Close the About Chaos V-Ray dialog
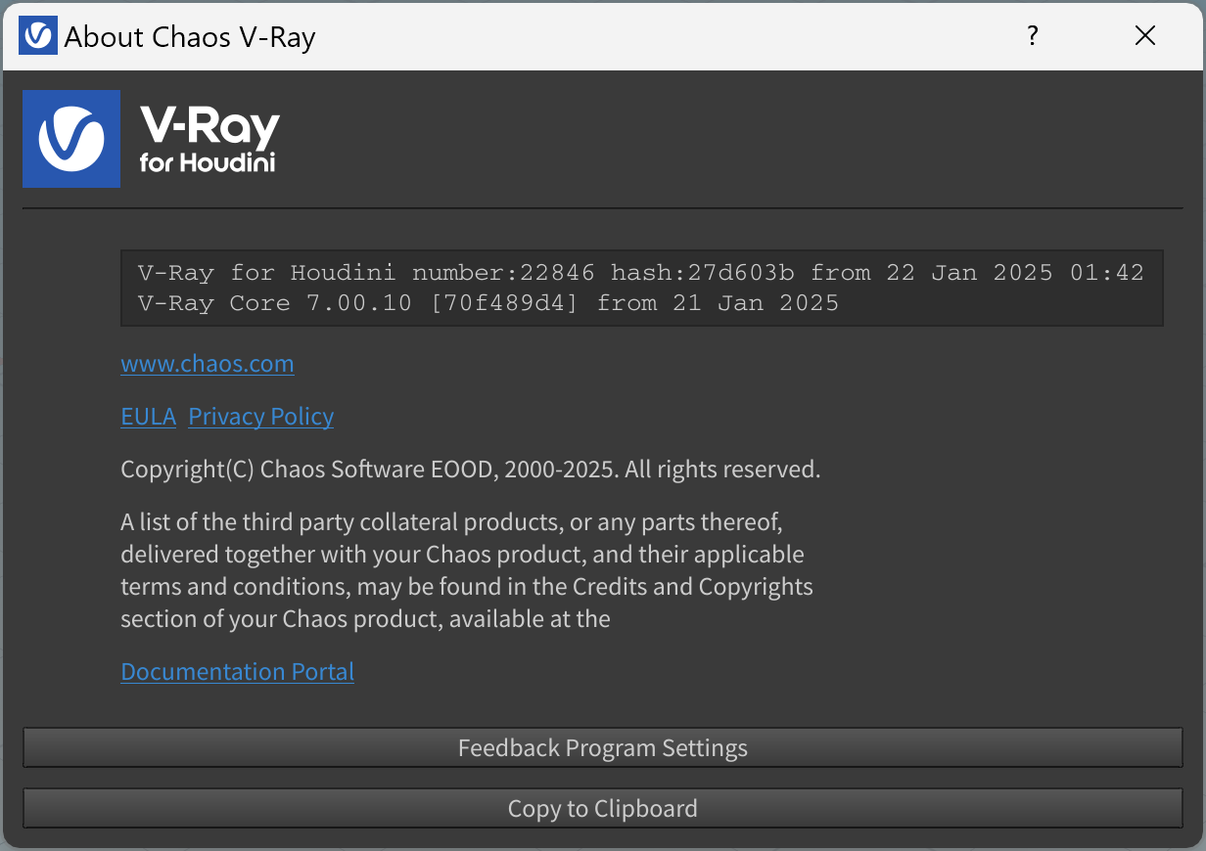Image resolution: width=1206 pixels, height=851 pixels. [1144, 36]
